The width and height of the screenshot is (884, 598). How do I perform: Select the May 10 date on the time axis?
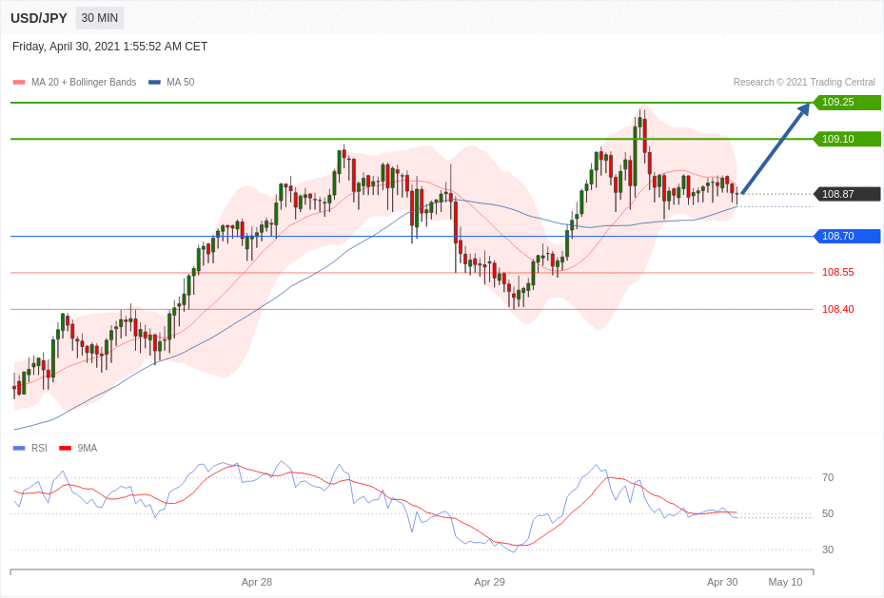(x=785, y=582)
